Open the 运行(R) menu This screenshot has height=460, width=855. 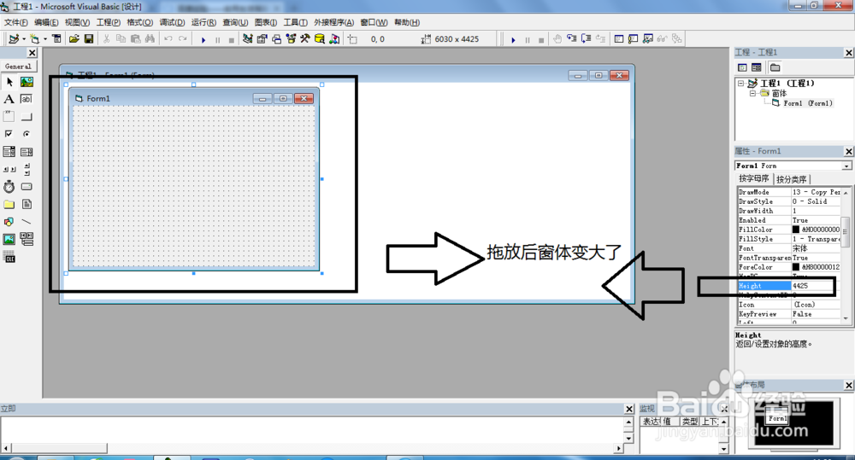click(x=203, y=22)
